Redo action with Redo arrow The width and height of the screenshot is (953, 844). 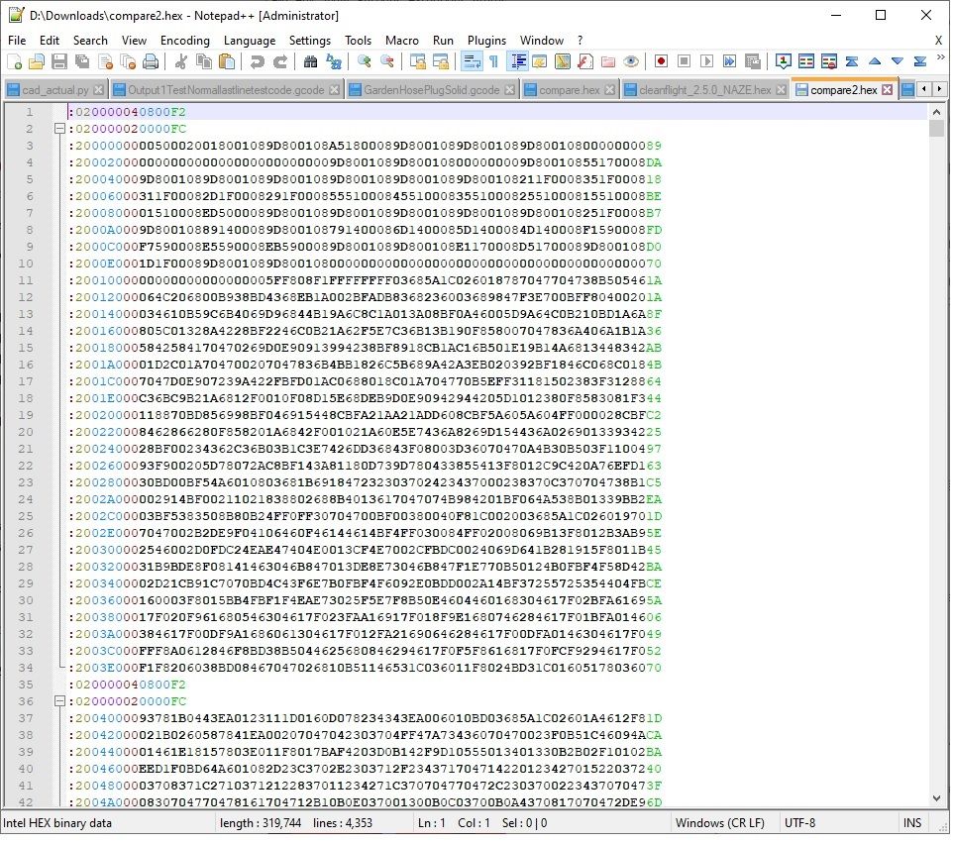tap(279, 61)
